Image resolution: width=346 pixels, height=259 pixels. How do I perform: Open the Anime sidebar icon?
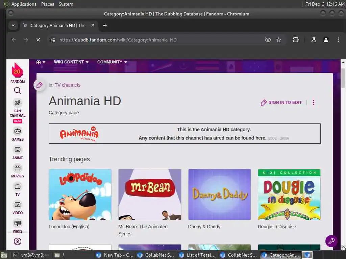[x=18, y=150]
